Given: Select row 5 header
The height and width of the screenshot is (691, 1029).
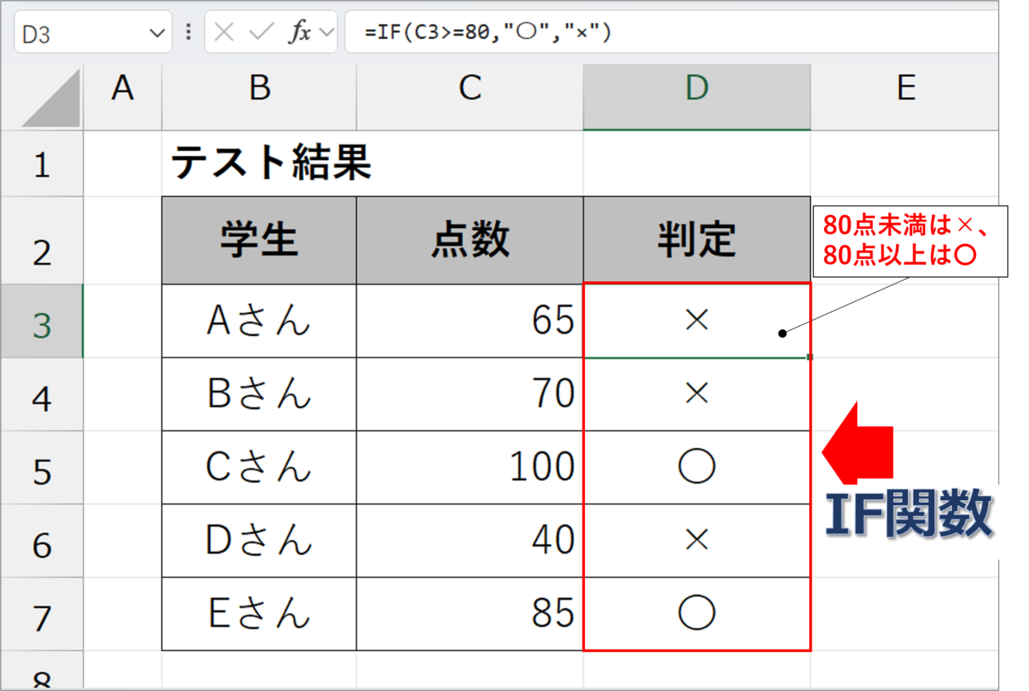Looking at the screenshot, I should pos(41,470).
